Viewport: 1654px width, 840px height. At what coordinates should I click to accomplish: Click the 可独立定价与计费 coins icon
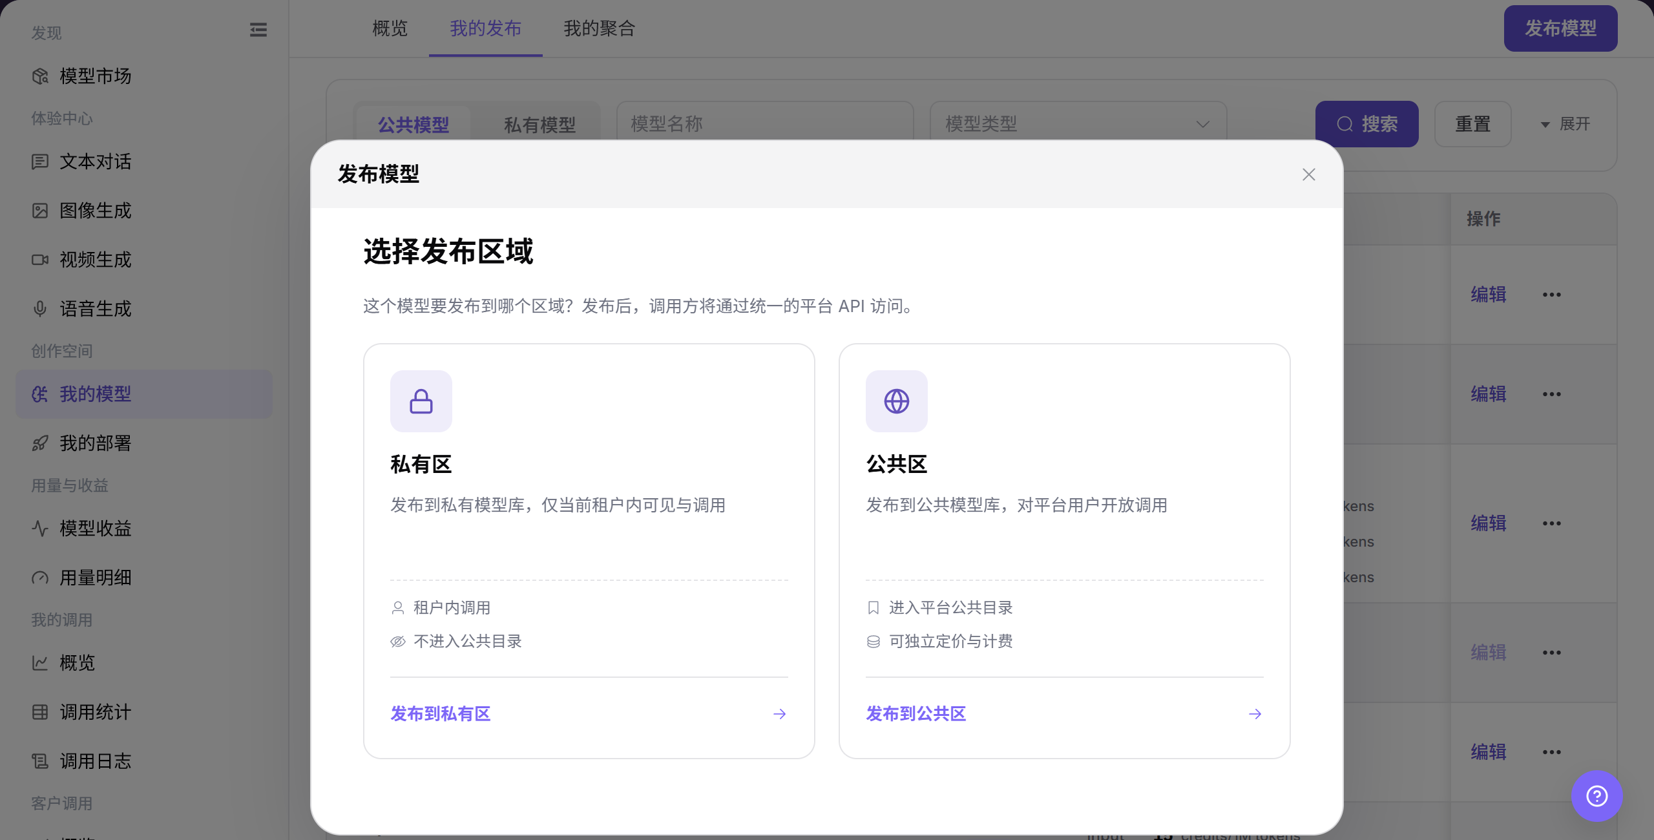tap(874, 642)
